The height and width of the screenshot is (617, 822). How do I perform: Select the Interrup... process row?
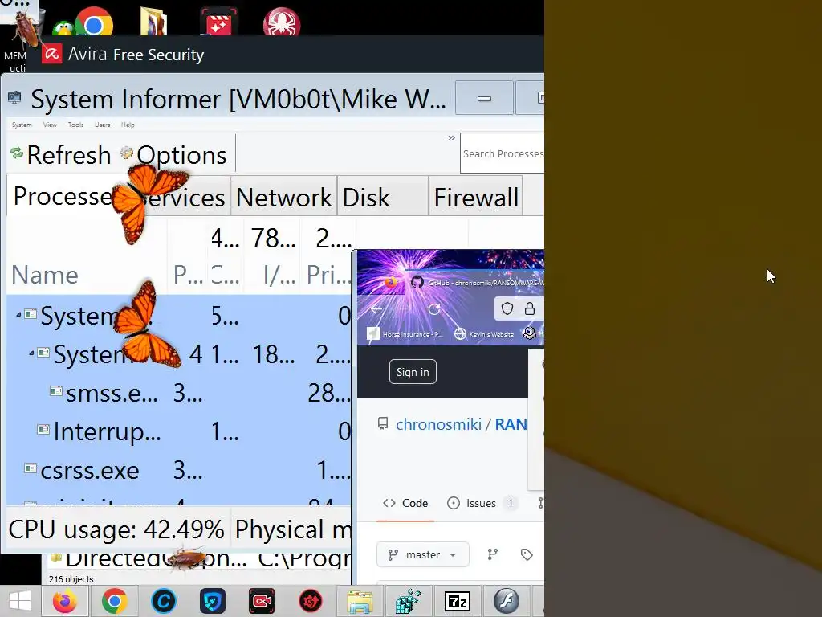pos(178,431)
